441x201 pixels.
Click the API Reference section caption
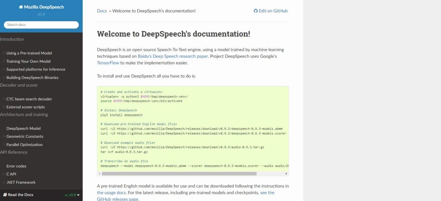[14, 152]
